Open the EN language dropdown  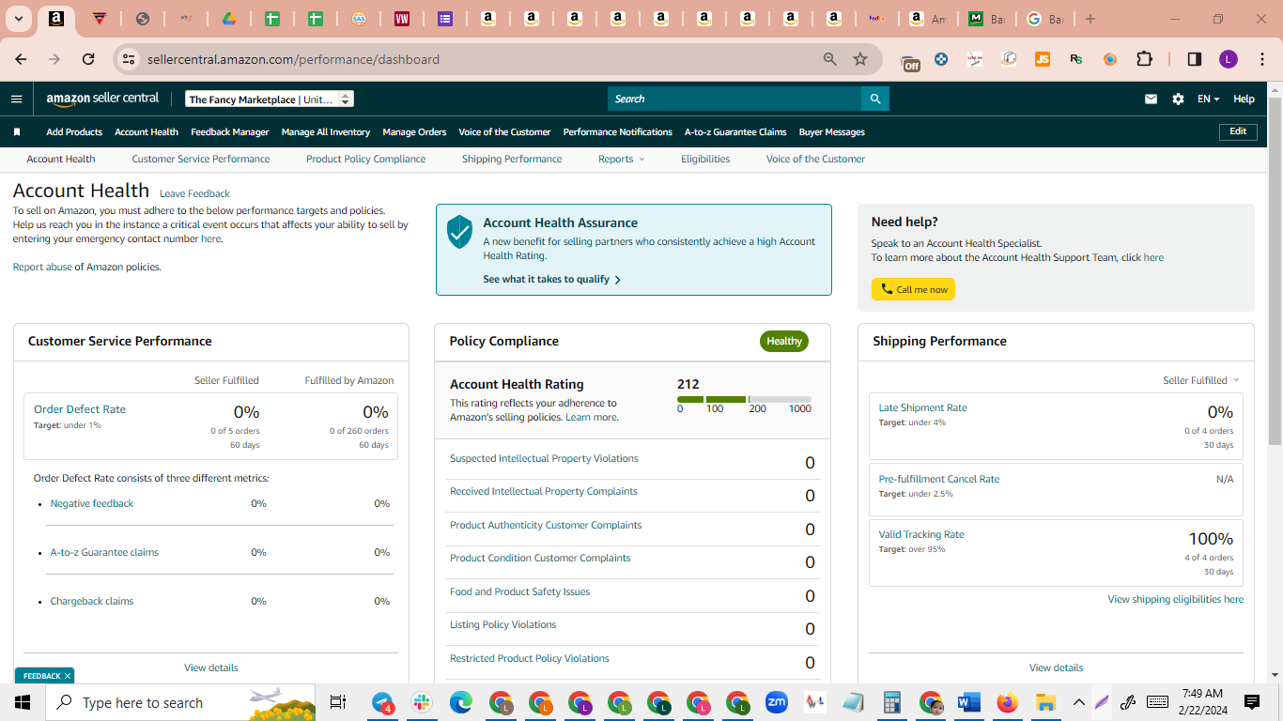coord(1208,99)
